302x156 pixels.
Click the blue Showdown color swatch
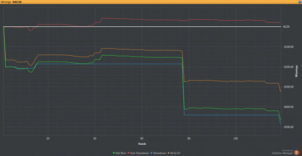[151, 153]
